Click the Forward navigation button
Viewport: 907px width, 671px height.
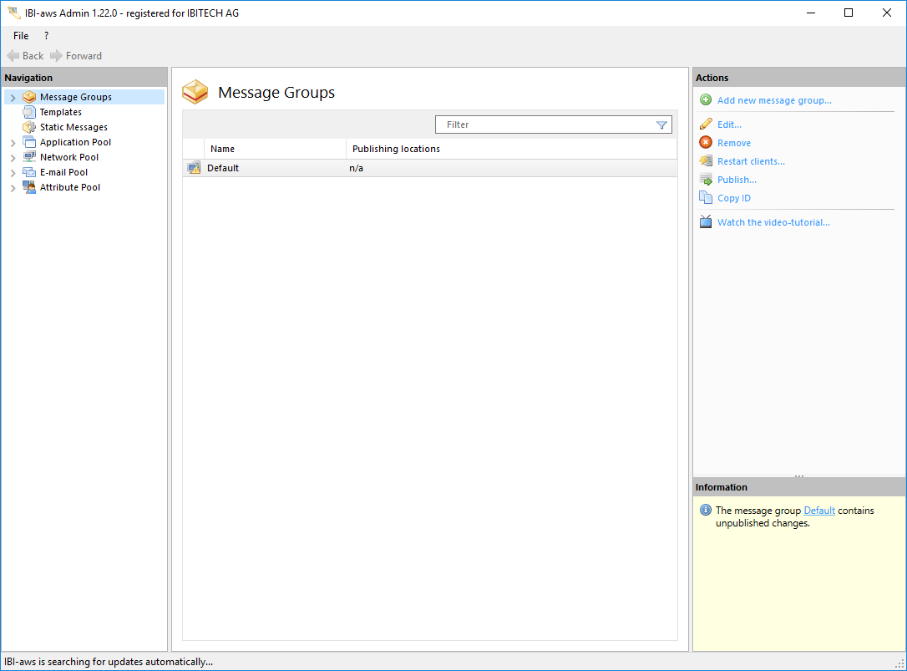tap(76, 56)
